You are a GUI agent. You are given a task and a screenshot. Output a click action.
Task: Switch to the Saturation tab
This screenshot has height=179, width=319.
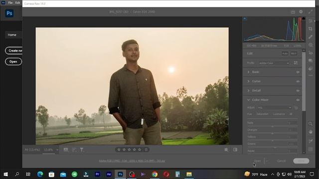[262, 114]
